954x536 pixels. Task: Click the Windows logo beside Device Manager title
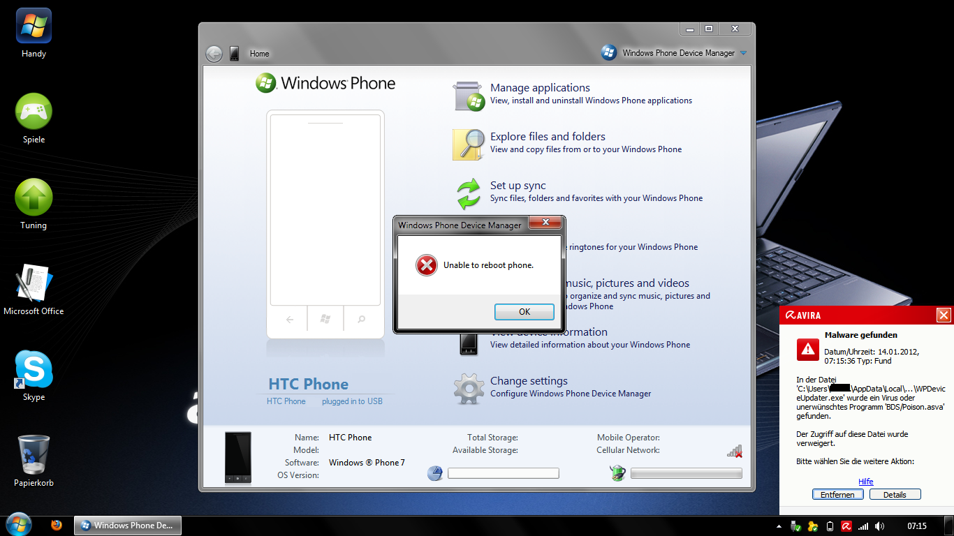pyautogui.click(x=608, y=52)
